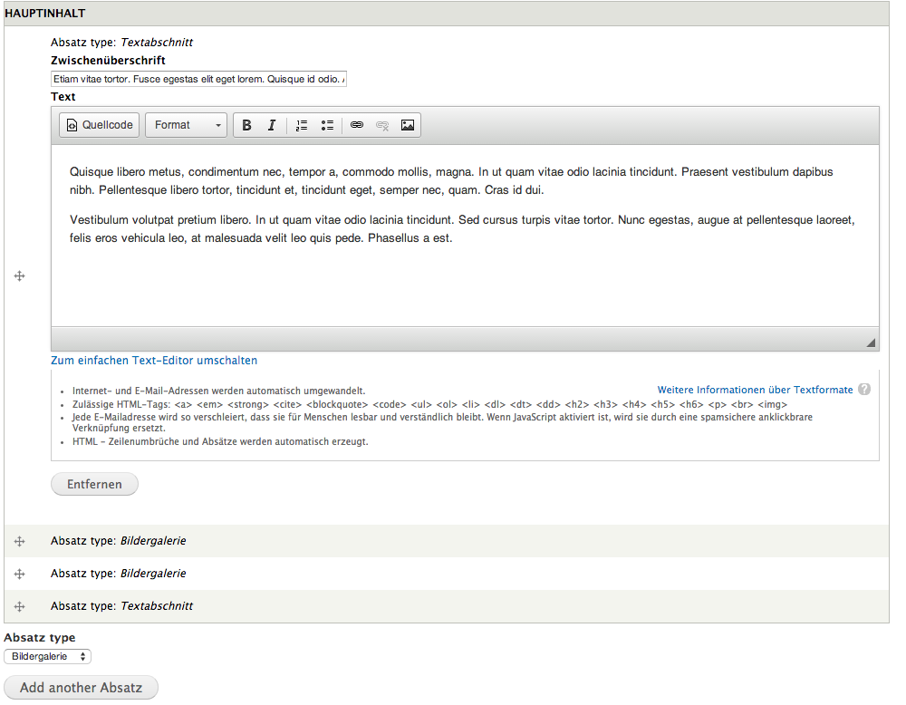The image size is (906, 705).
Task: Insert an image into the text
Action: 407,125
